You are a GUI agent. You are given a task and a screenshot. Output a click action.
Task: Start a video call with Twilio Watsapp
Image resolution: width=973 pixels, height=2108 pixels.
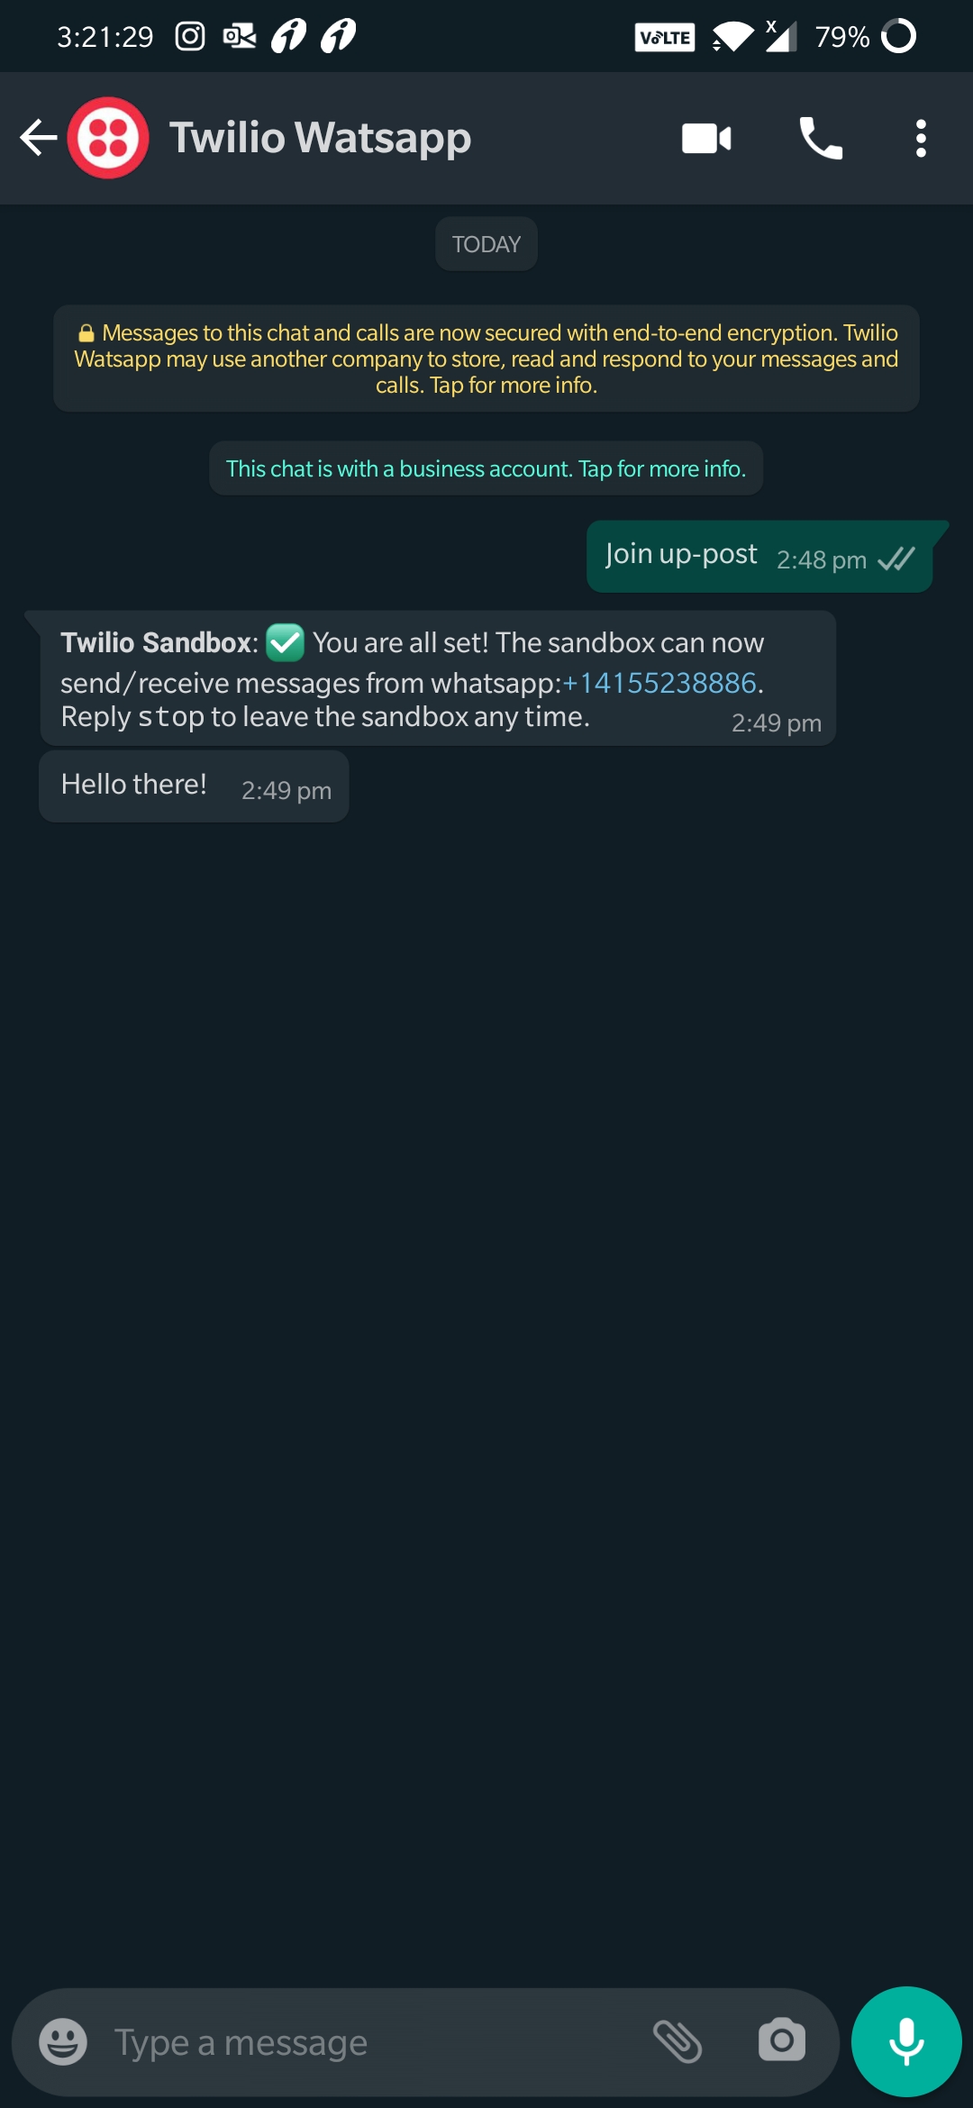click(x=706, y=137)
